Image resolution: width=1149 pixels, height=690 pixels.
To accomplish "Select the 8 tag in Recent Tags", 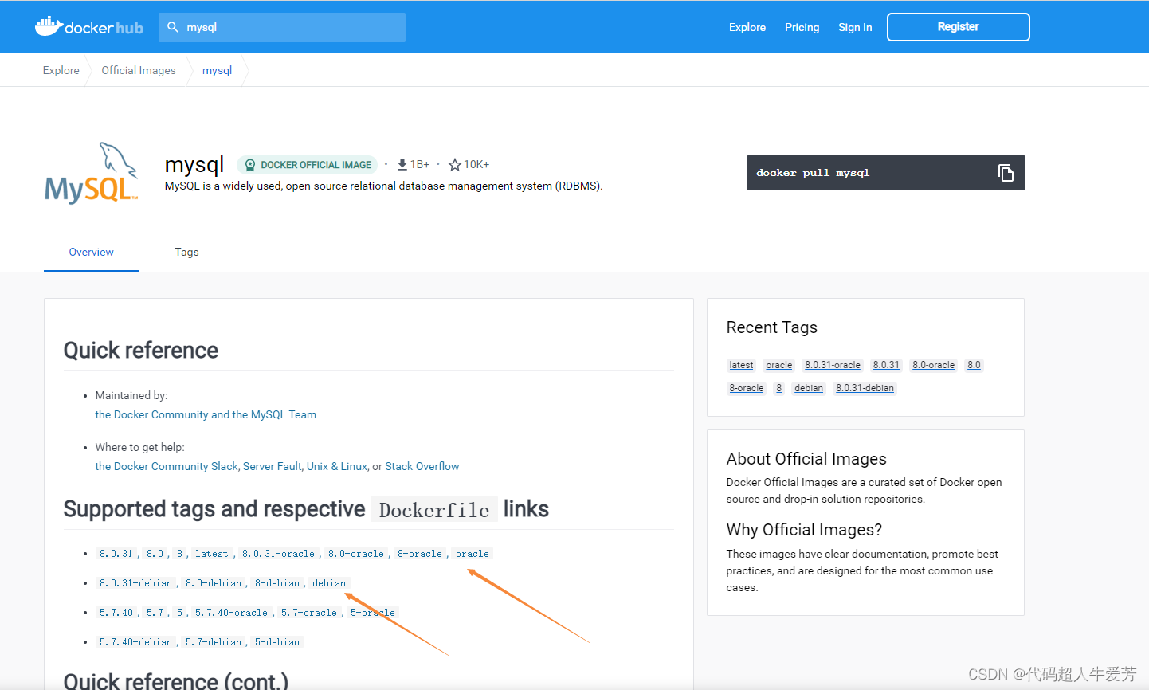I will coord(778,388).
